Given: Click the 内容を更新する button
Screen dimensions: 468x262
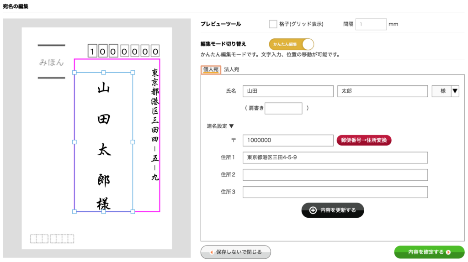Looking at the screenshot, I should pos(333,210).
